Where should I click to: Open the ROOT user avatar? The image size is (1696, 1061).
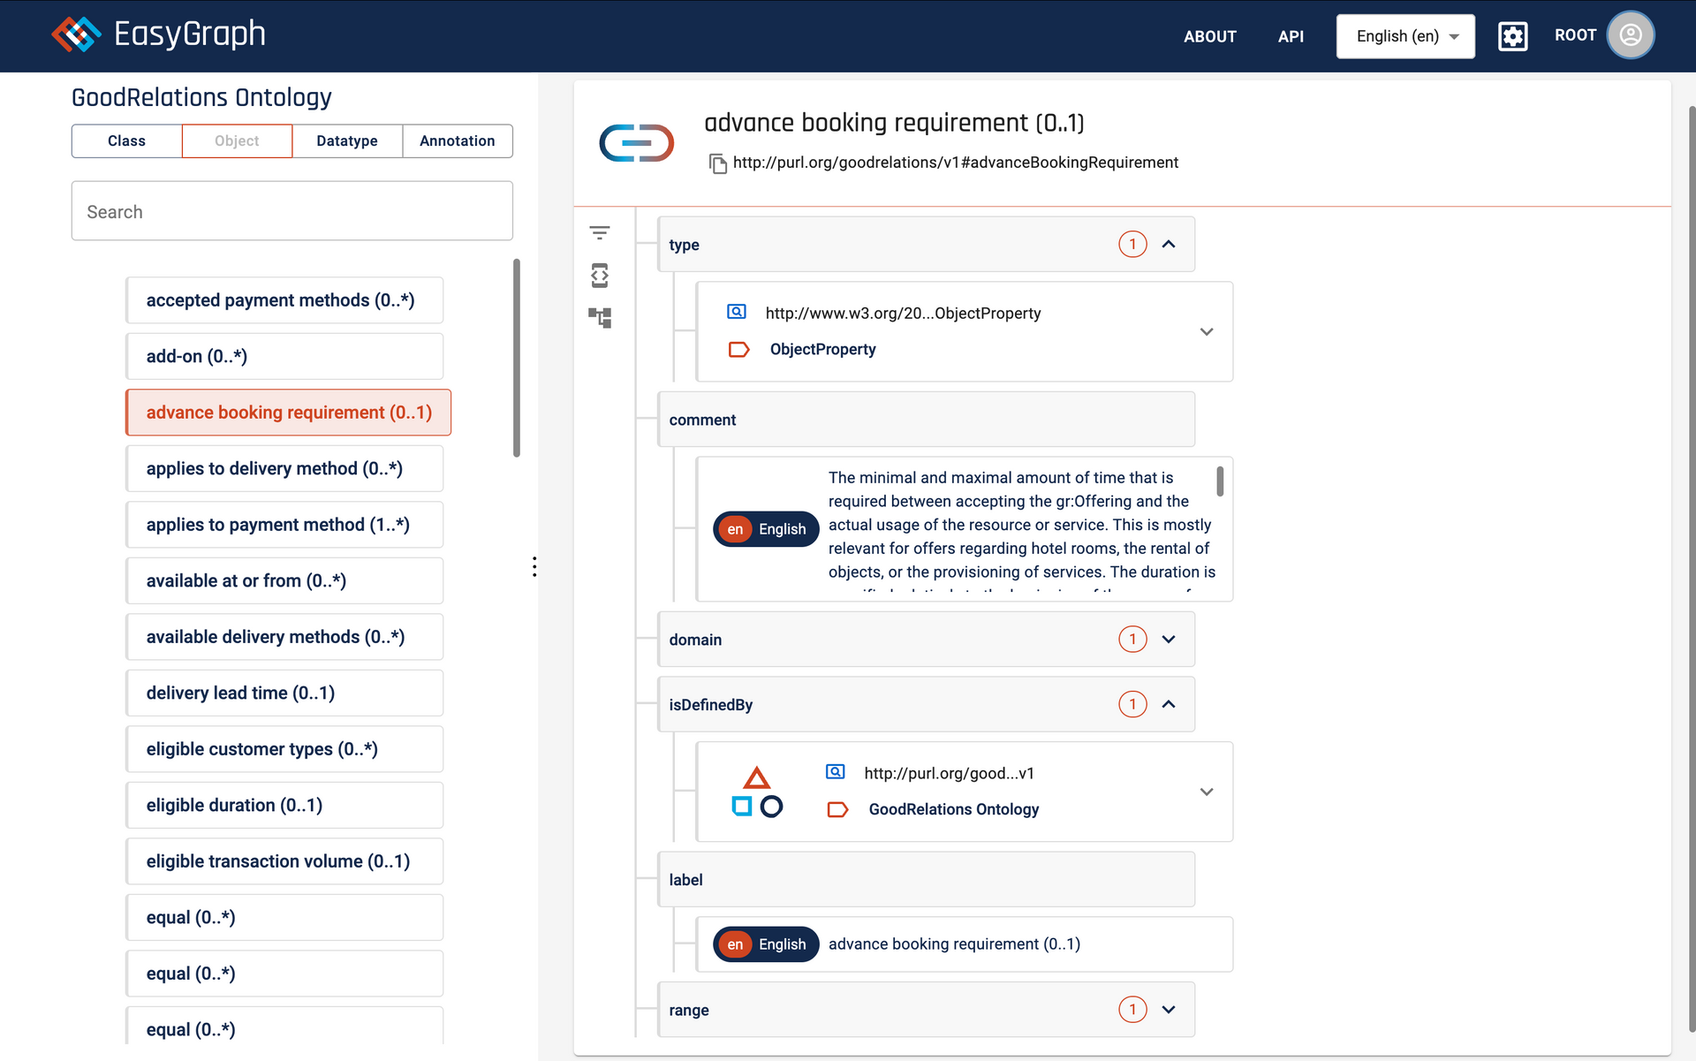point(1630,35)
